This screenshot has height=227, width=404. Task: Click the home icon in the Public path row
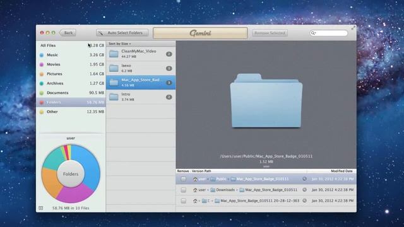(x=195, y=179)
